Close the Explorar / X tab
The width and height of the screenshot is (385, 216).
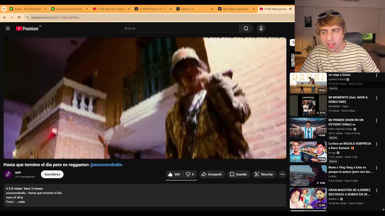[x=212, y=9]
